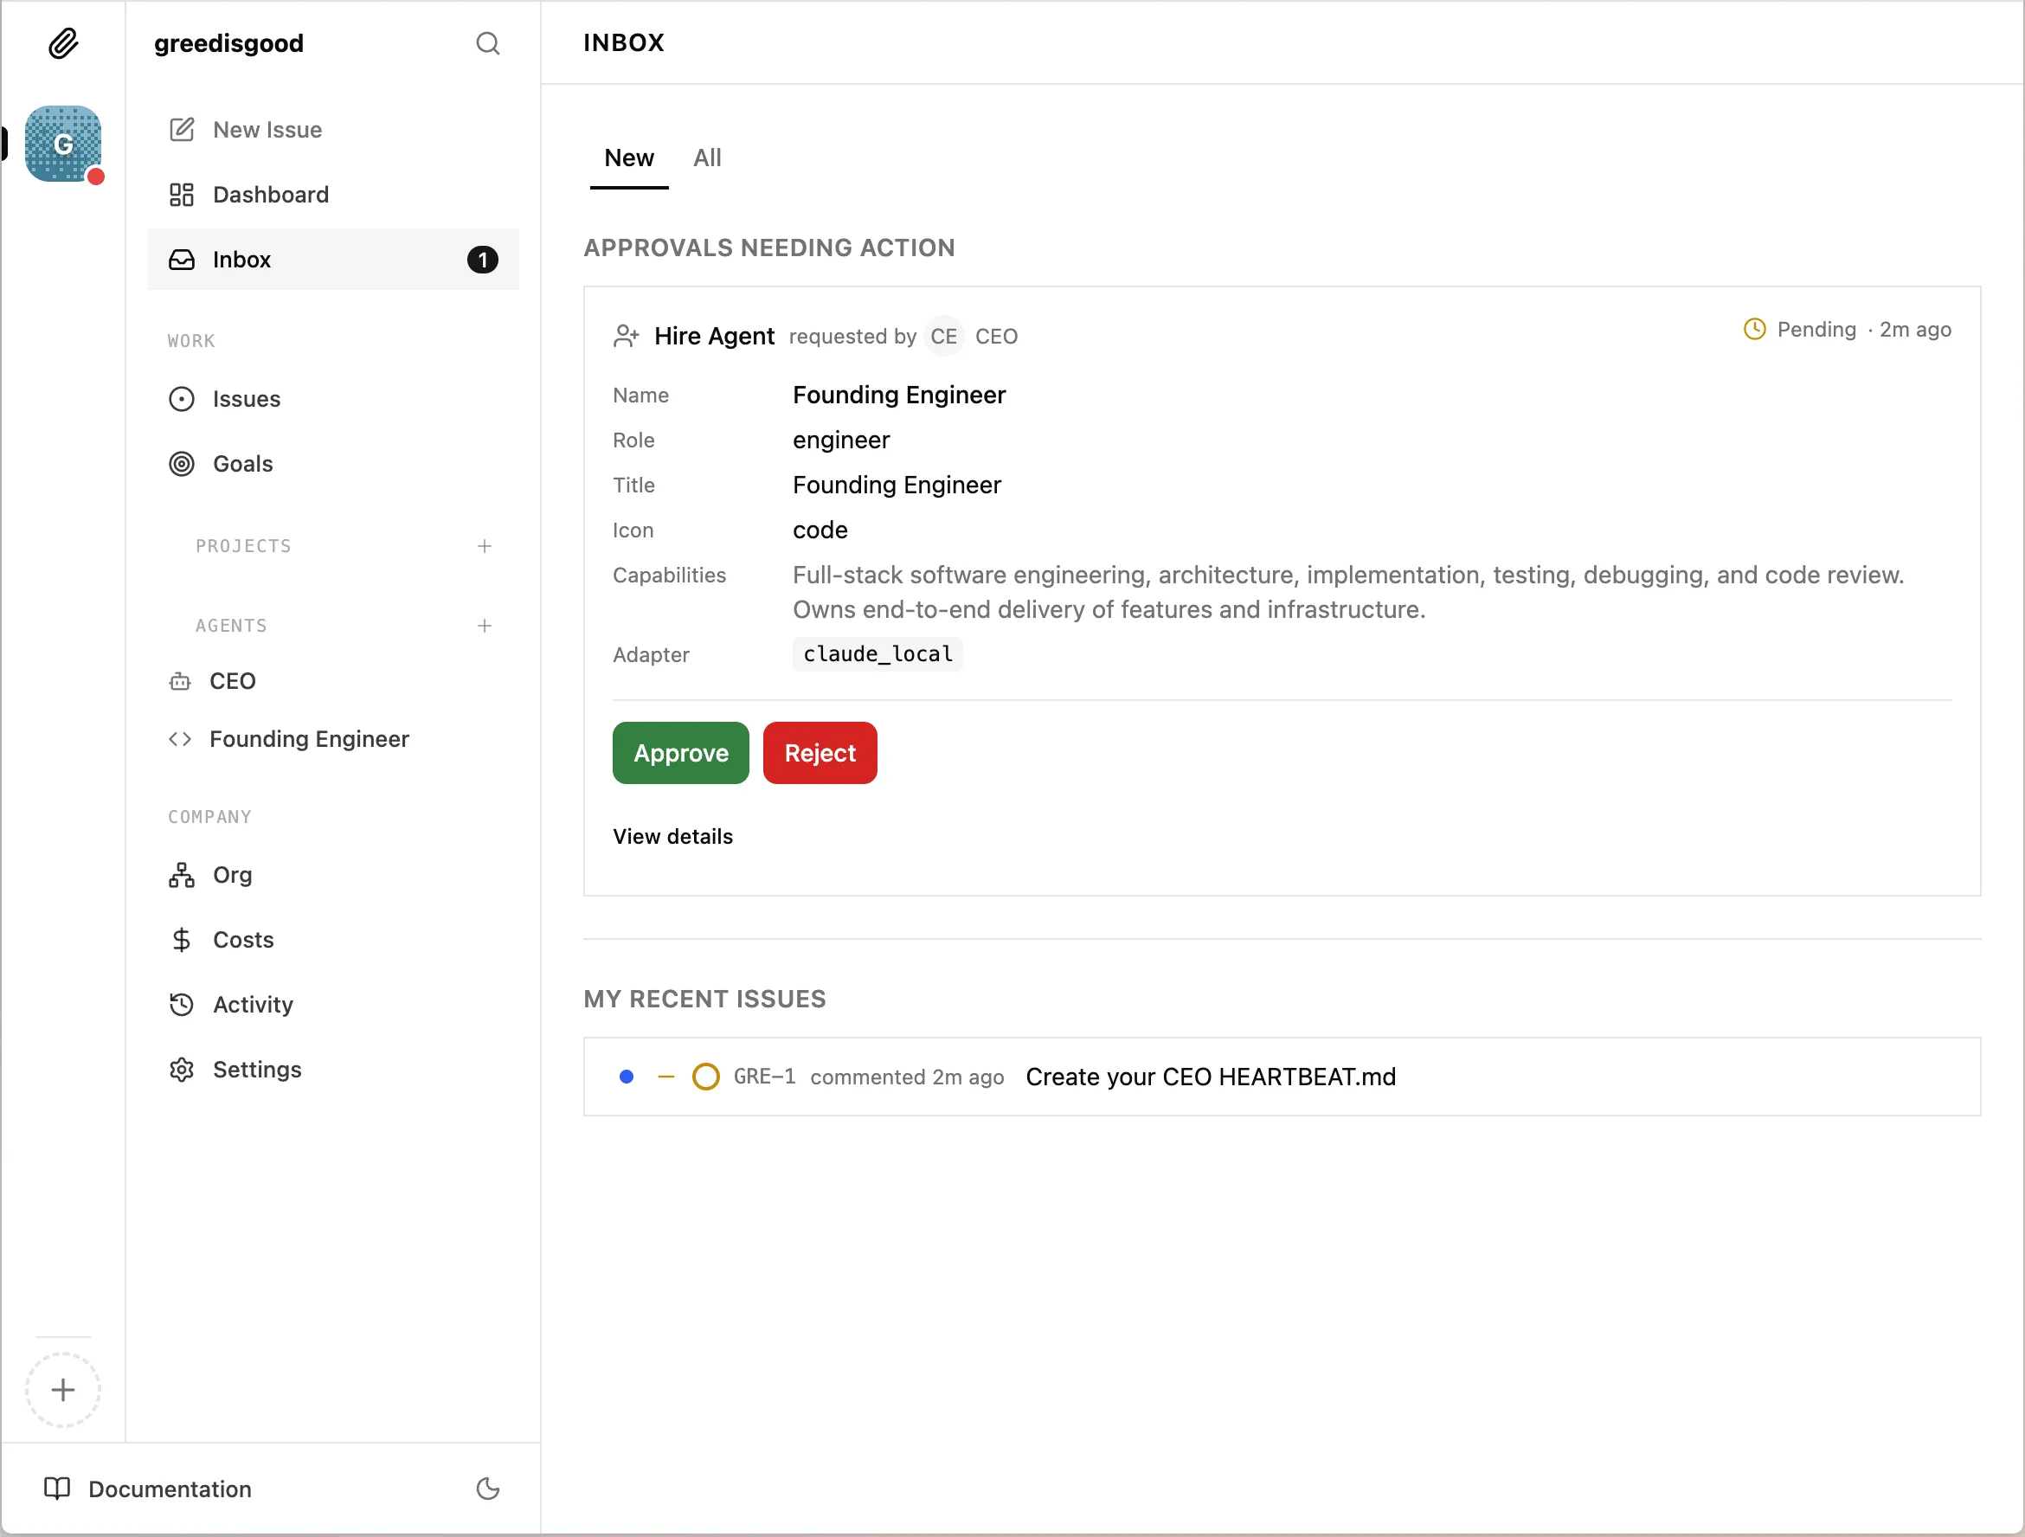Select the New inbox tab
The image size is (2025, 1537).
[629, 158]
